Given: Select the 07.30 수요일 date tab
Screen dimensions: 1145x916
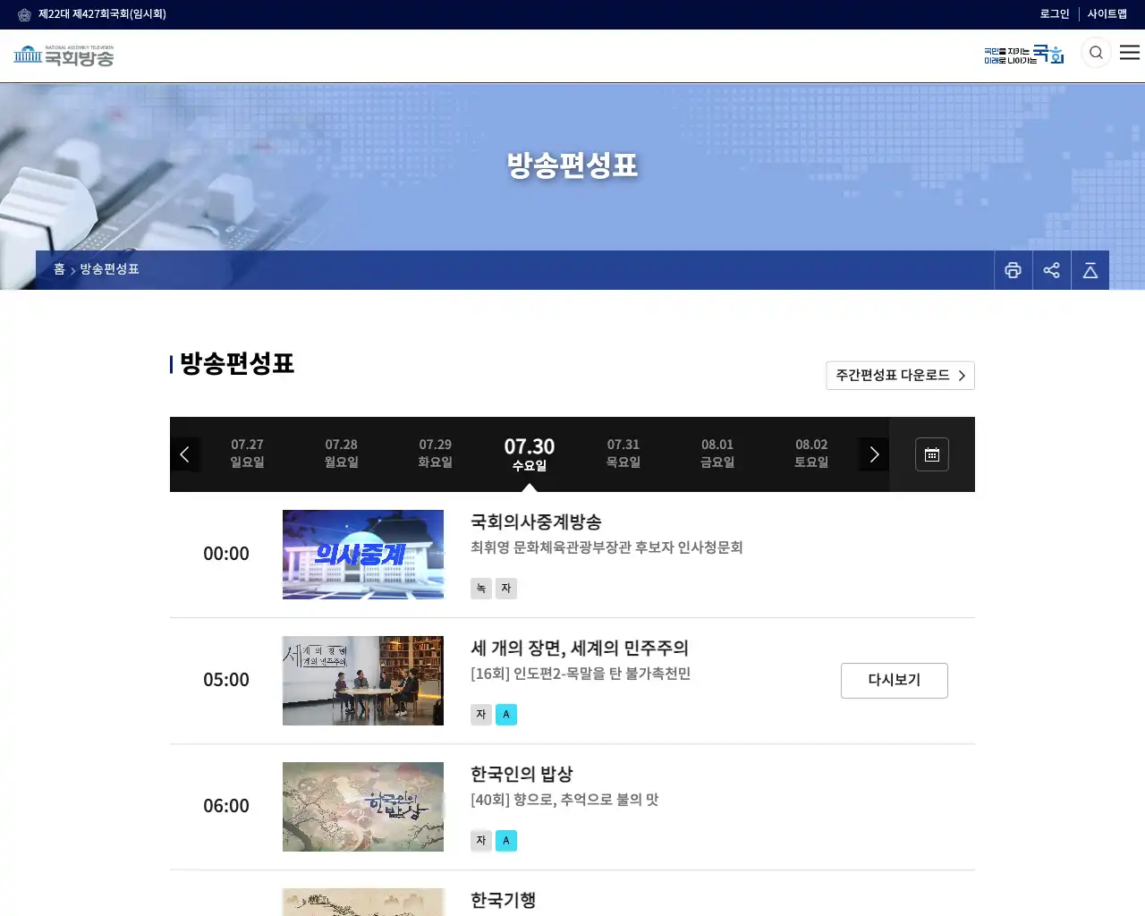Looking at the screenshot, I should [x=530, y=454].
